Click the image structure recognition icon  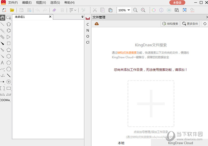click(x=184, y=10)
